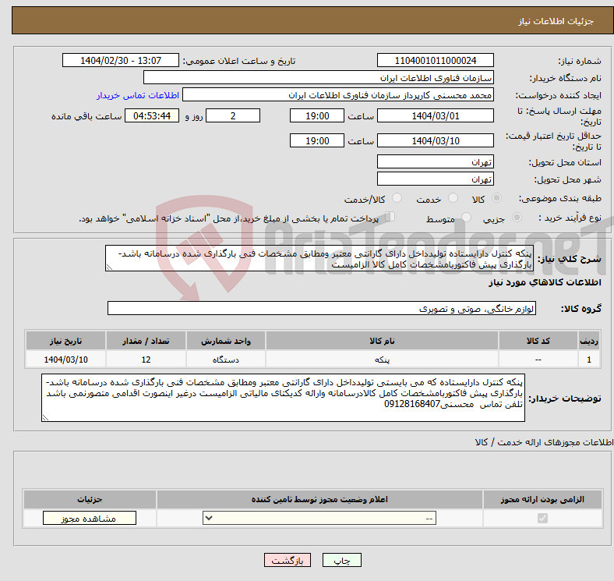The width and height of the screenshot is (614, 581).
Task: Click the پنکه row in the goods table
Action: [x=382, y=360]
